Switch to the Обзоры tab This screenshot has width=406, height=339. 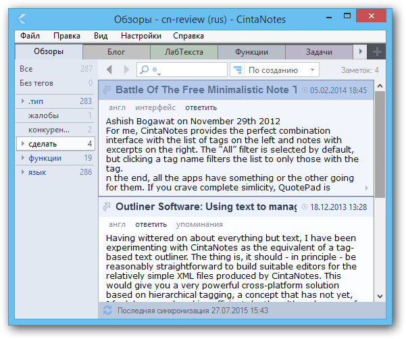49,51
